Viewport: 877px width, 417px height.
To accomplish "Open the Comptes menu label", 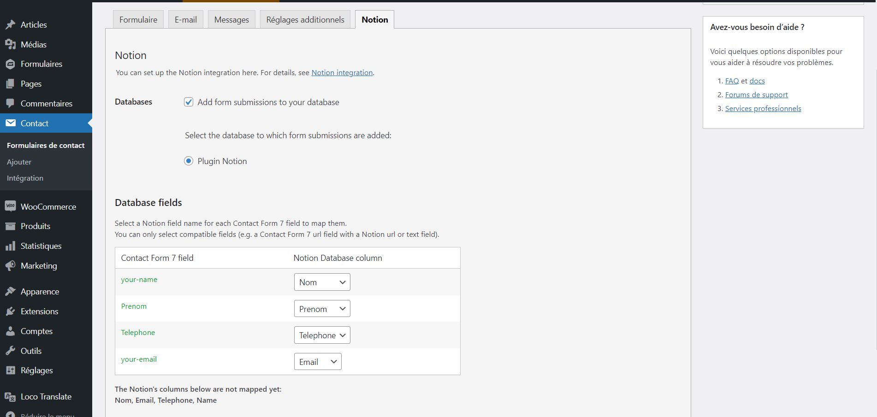I will [36, 331].
